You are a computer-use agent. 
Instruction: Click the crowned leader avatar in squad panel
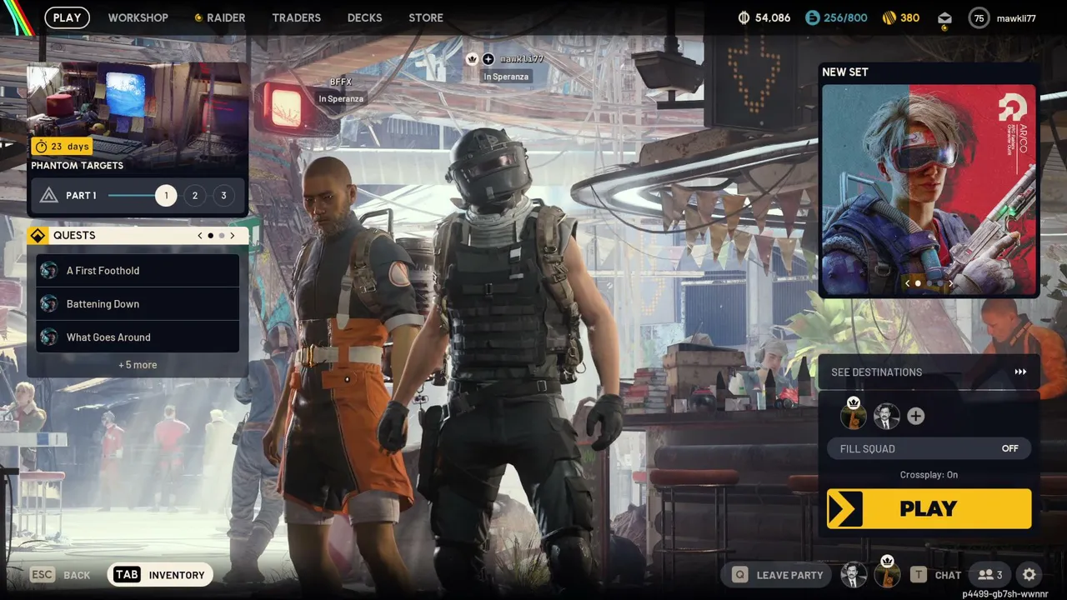[x=854, y=416]
